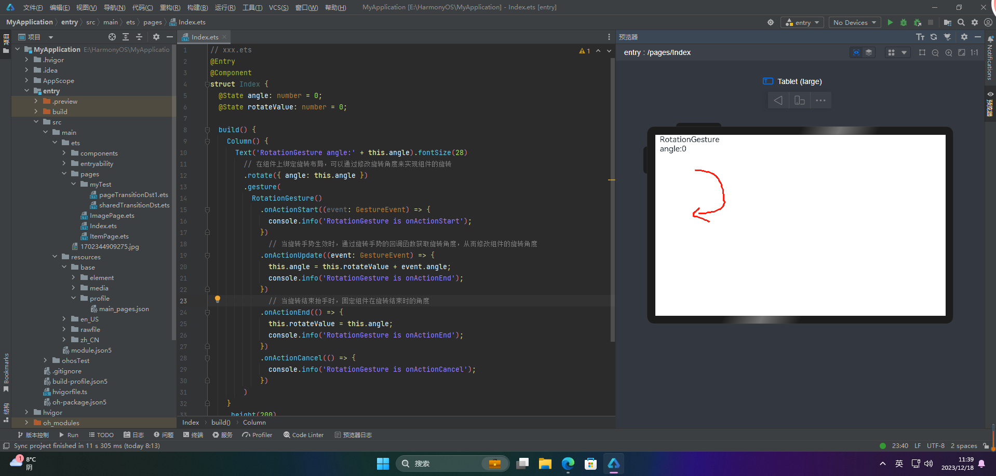Click the warning count indicator in the editor
Screen dimensions: 996x476
pos(585,51)
